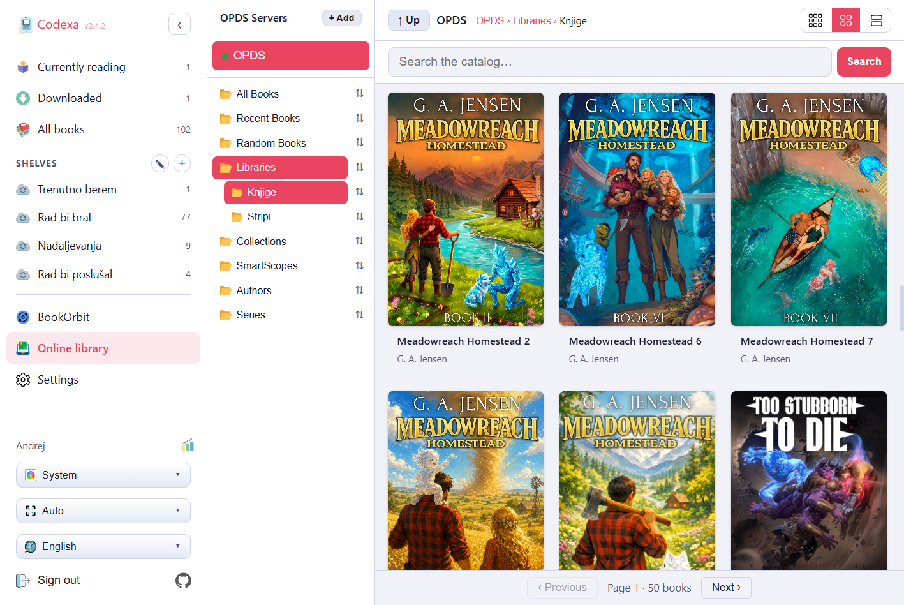Toggle sort arrows for SmartScopes
Image resolution: width=904 pixels, height=605 pixels.
pos(360,266)
